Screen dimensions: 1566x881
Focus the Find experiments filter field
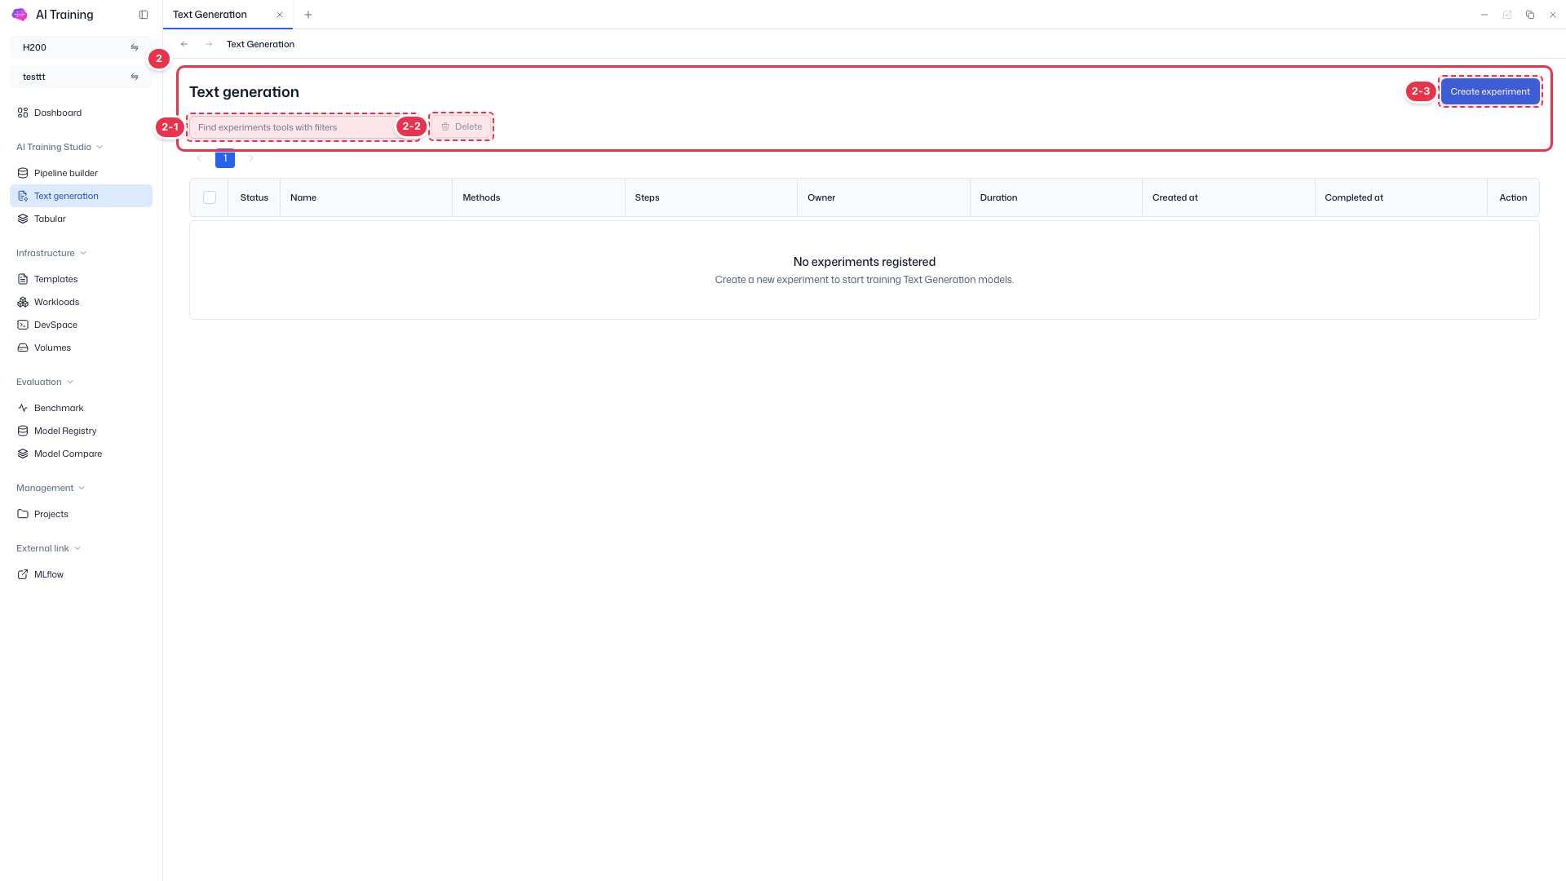tap(303, 127)
